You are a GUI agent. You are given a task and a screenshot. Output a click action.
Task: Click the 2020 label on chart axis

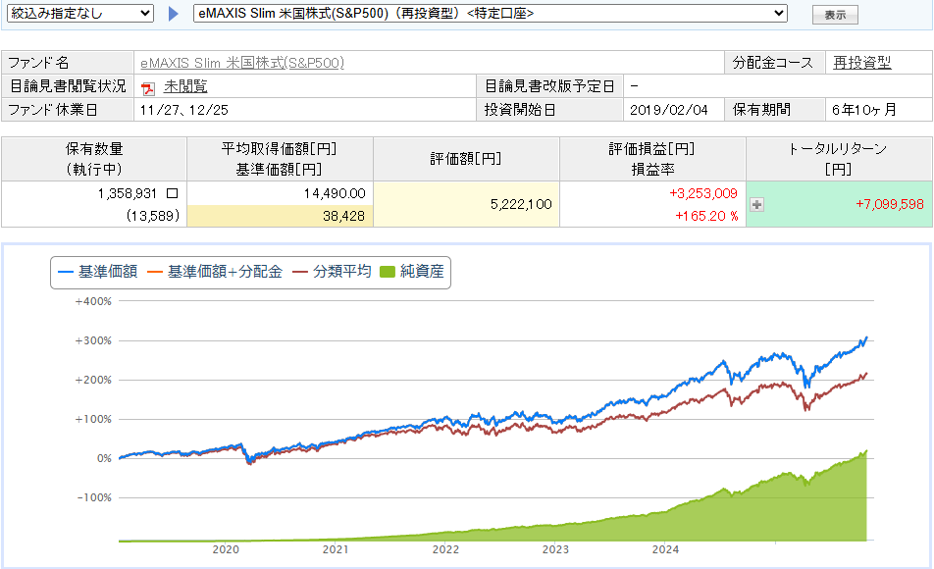point(226,550)
